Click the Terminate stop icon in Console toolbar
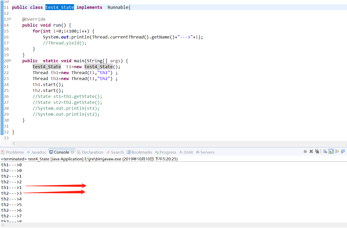Viewport: 347px width, 228px height. click(305, 152)
